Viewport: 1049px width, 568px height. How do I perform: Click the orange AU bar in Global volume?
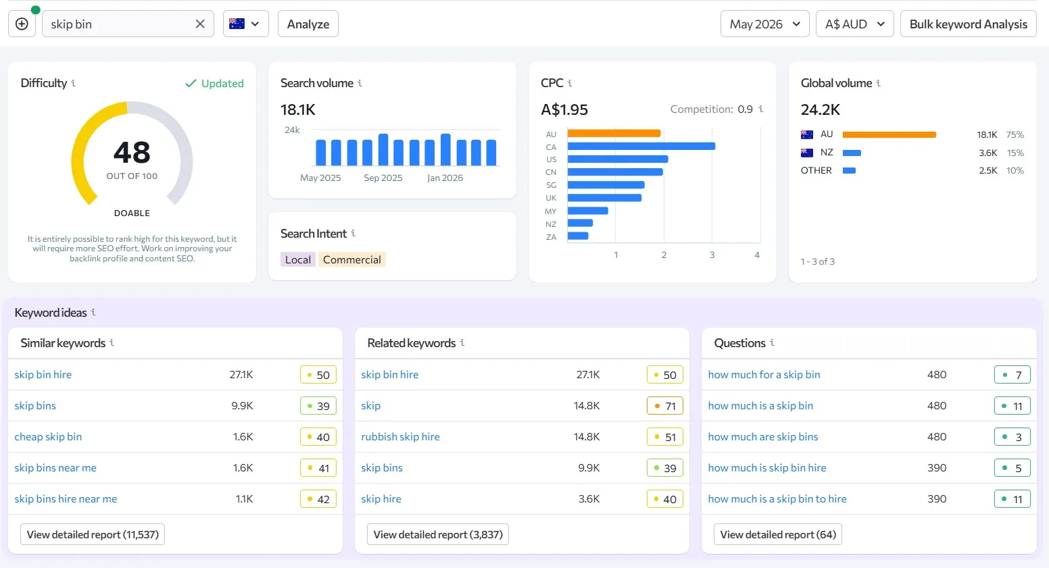click(889, 134)
